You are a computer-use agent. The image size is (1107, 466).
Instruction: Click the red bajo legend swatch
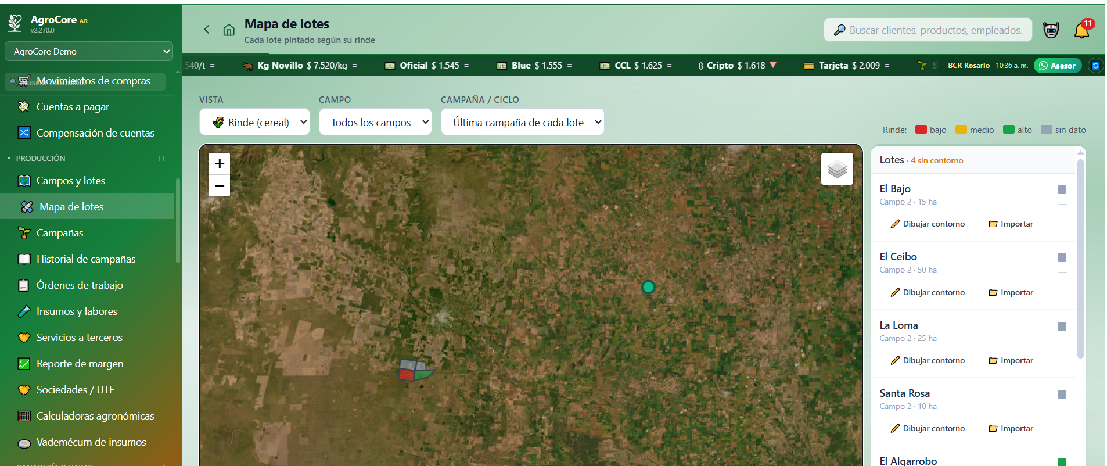click(921, 130)
